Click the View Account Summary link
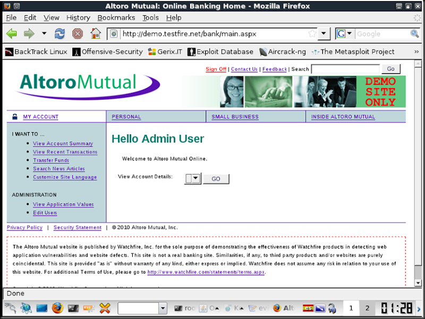 pos(63,143)
